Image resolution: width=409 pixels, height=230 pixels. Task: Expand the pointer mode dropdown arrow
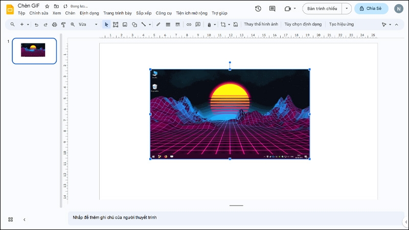[390, 25]
